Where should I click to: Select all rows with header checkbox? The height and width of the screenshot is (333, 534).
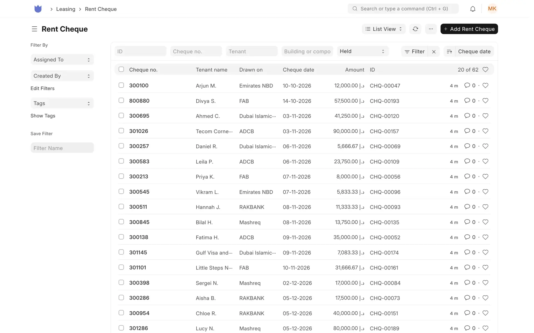pyautogui.click(x=121, y=69)
